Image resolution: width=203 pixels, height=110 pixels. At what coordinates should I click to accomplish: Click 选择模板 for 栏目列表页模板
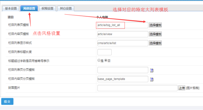pos(155,25)
